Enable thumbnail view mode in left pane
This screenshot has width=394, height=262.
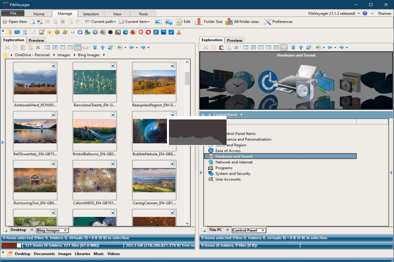click(78, 48)
